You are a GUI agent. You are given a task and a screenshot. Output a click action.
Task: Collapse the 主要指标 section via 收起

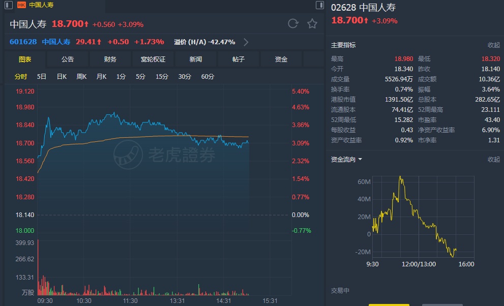493,45
